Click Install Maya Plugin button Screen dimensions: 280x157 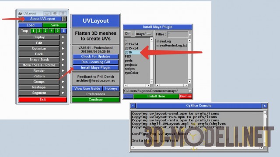pos(96,68)
